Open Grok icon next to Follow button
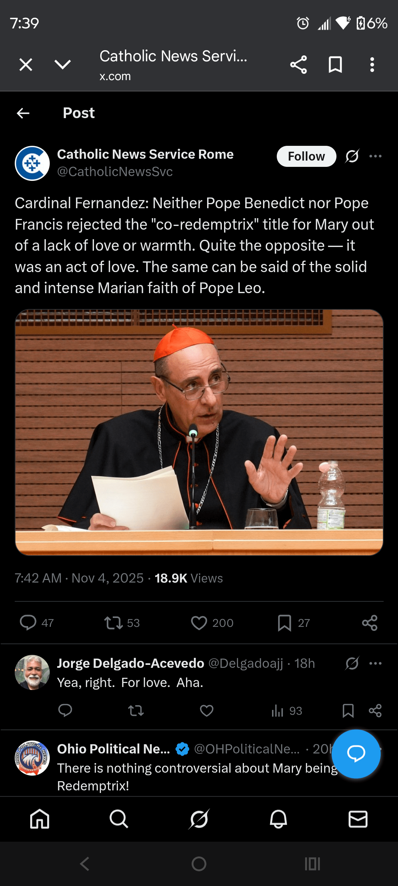Screen dimensions: 398x886 pyautogui.click(x=352, y=156)
